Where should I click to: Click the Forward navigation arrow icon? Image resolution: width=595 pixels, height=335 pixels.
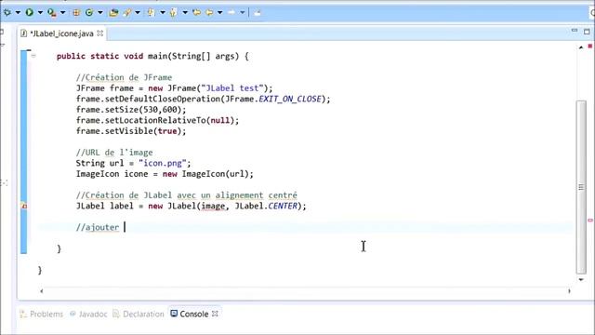(231, 12)
